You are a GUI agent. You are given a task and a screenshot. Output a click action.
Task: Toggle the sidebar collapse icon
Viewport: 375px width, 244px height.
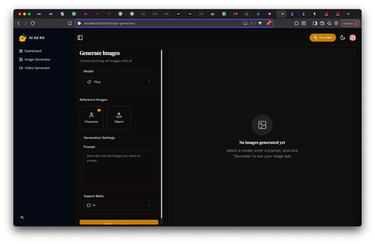pyautogui.click(x=80, y=37)
